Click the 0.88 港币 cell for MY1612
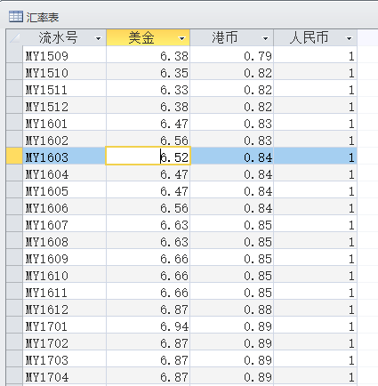378x386 pixels. [x=231, y=309]
